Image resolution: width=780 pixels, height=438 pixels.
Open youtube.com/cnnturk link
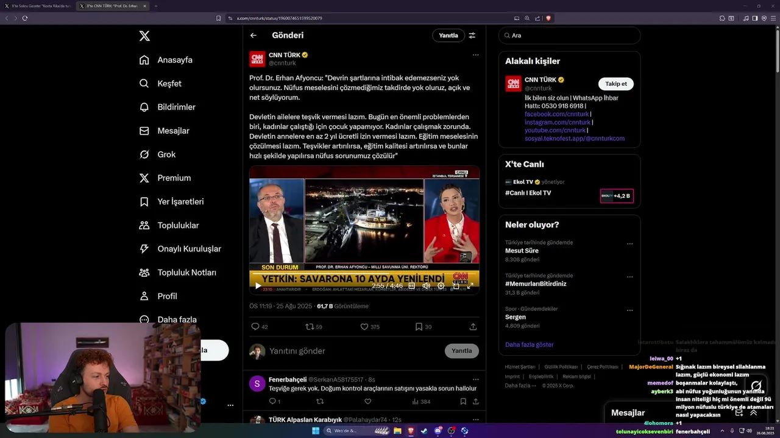tap(555, 130)
